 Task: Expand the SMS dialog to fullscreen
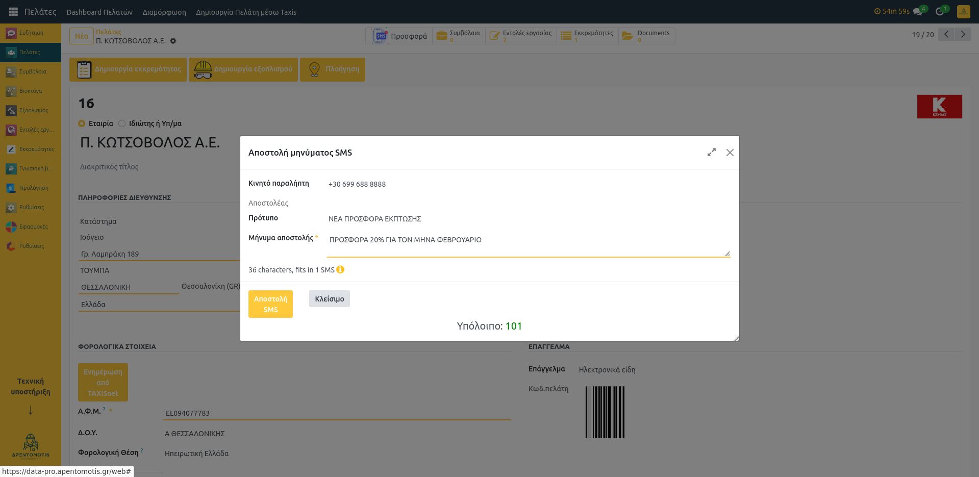[711, 153]
